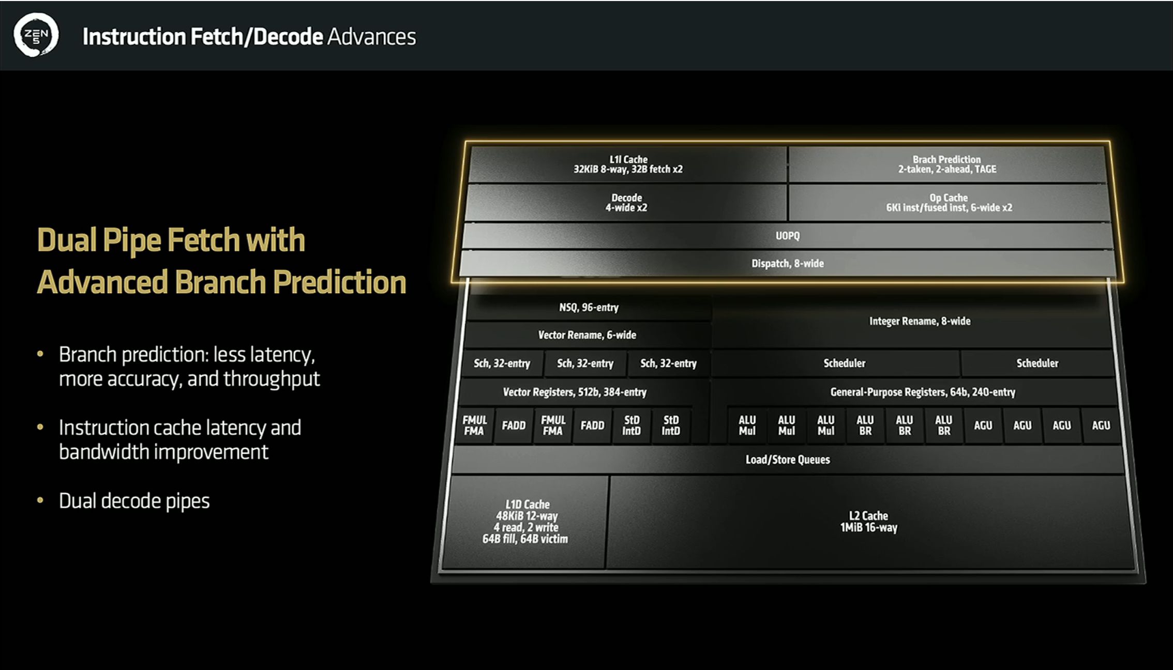Click the L1D Cache 48KiB 12-way block
Image resolution: width=1173 pixels, height=670 pixels.
click(x=525, y=521)
